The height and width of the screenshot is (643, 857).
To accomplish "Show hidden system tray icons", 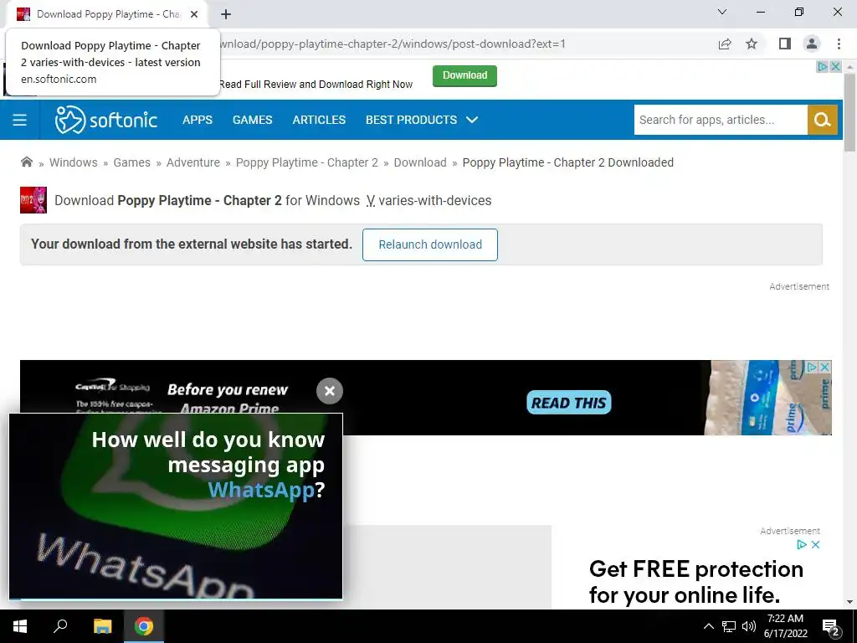I will [708, 626].
